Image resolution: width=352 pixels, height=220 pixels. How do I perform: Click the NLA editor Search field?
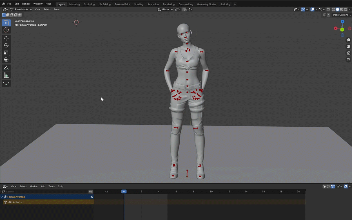click(x=45, y=192)
